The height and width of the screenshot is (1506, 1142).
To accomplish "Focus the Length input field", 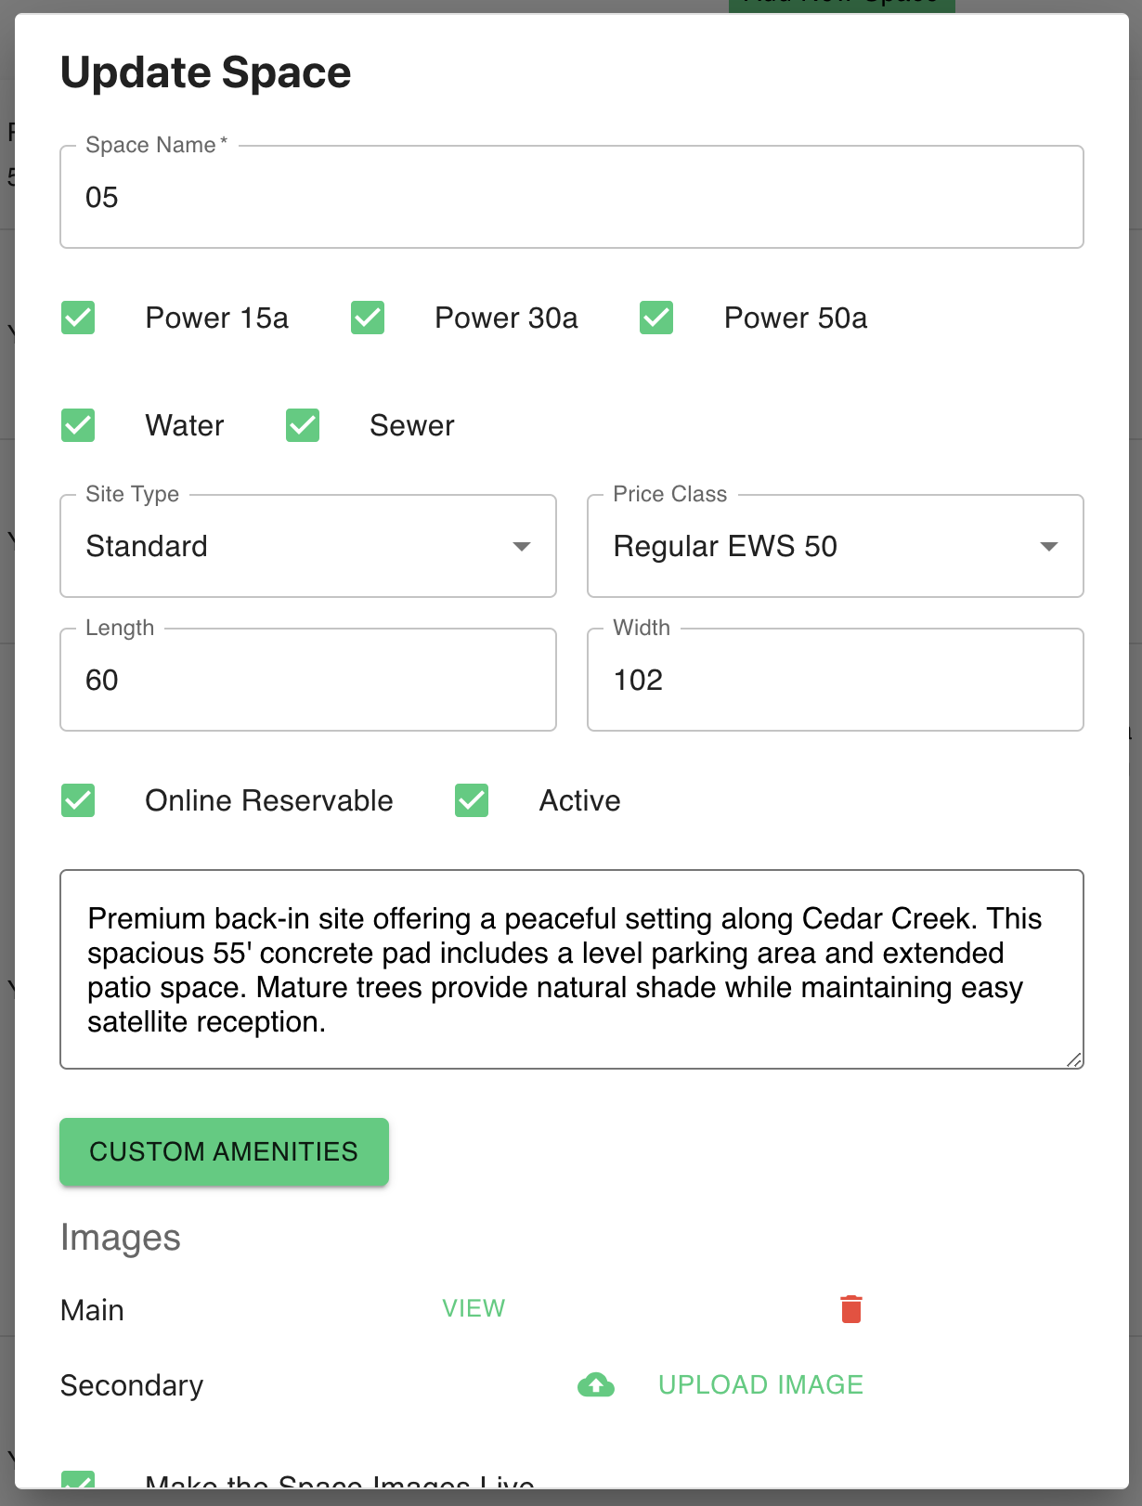I will tap(307, 680).
